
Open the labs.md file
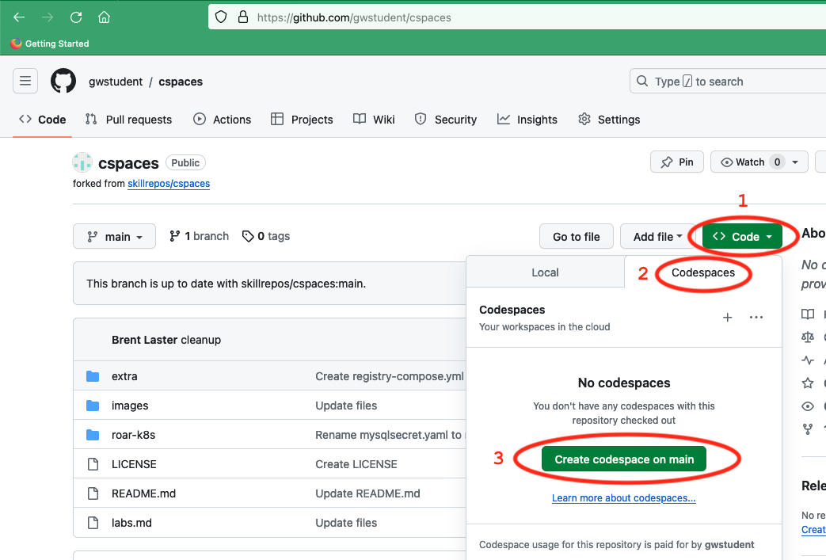[131, 523]
